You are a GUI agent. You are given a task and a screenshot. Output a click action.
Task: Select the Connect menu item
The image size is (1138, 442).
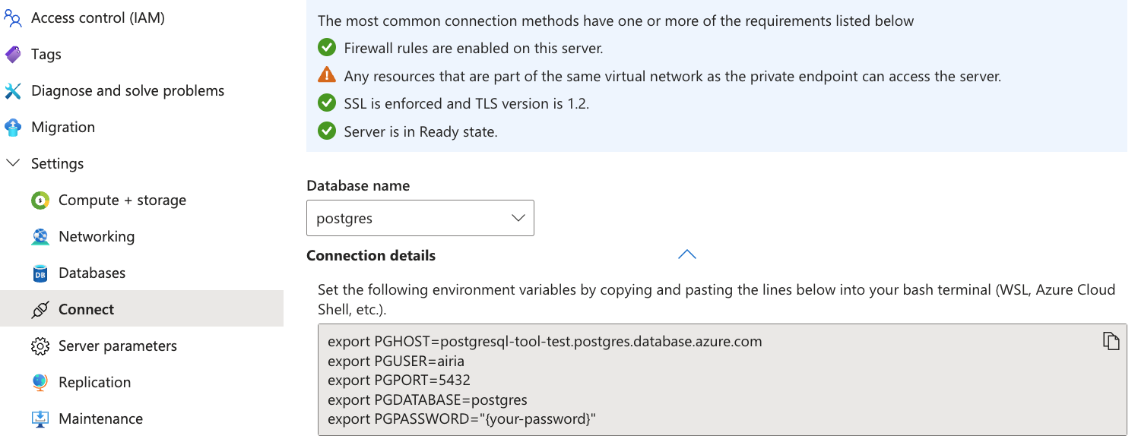click(142, 309)
